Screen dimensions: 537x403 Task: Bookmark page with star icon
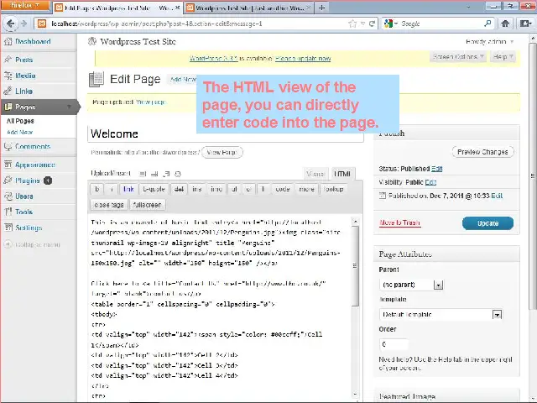point(352,24)
